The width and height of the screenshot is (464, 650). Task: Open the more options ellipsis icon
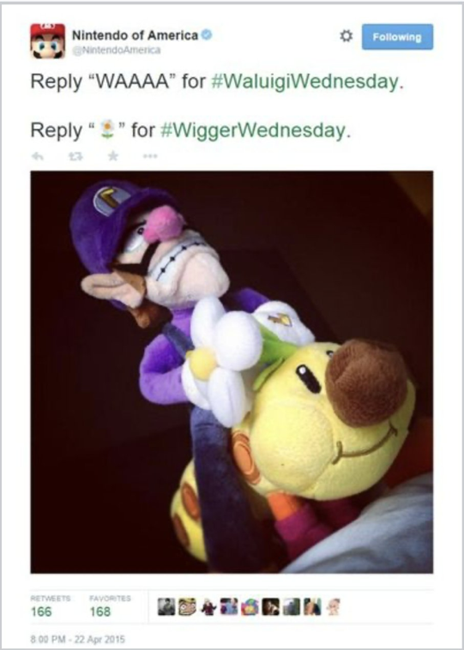(149, 157)
